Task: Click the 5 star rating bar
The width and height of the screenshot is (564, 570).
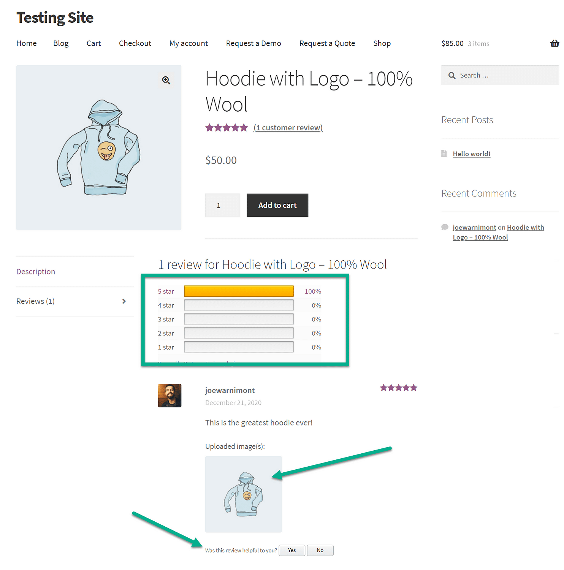Action: [x=239, y=291]
